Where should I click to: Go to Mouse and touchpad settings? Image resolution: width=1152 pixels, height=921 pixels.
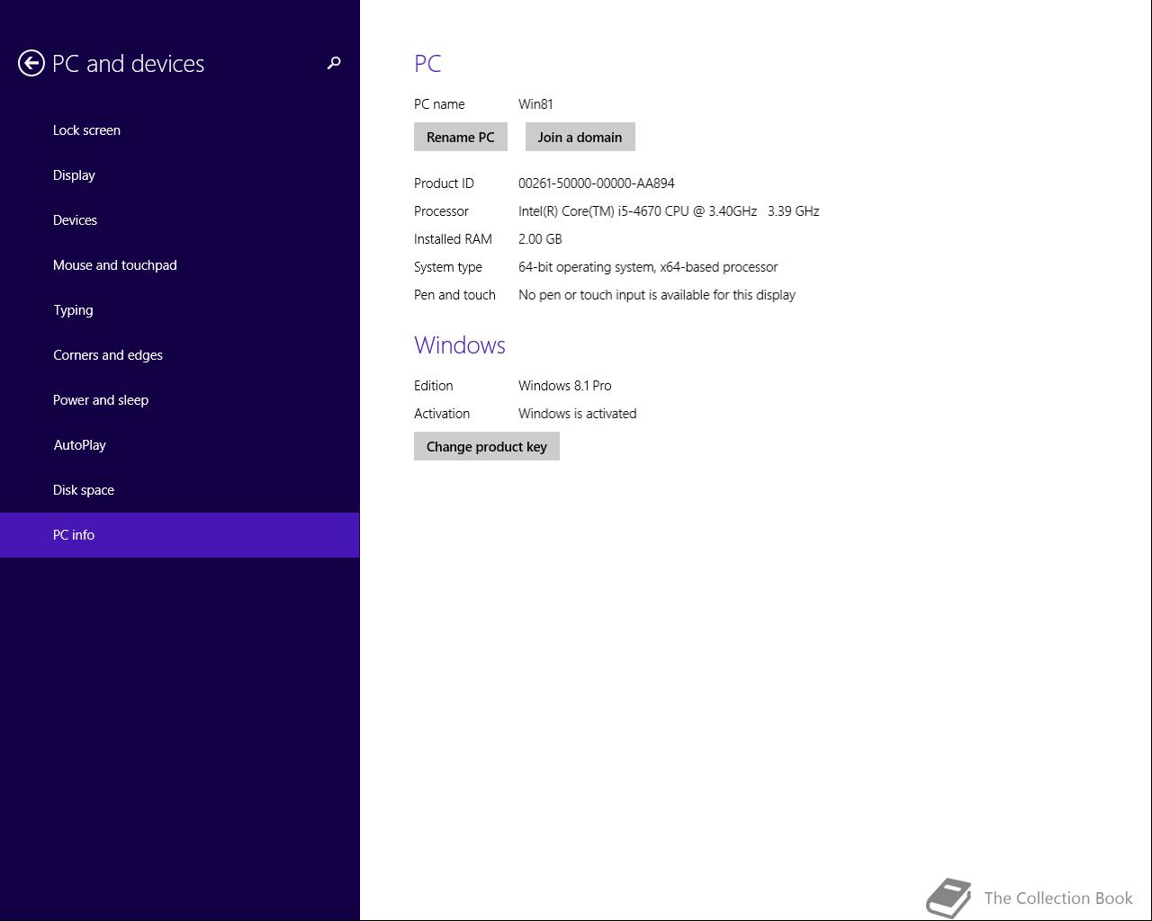coord(179,265)
